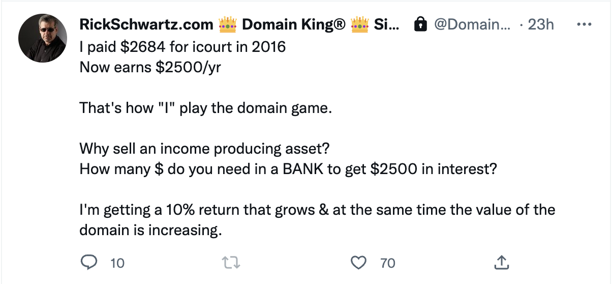Screen dimensions: 612x284
Task: Click the second crown emoji after Domain King
Action: tap(360, 24)
